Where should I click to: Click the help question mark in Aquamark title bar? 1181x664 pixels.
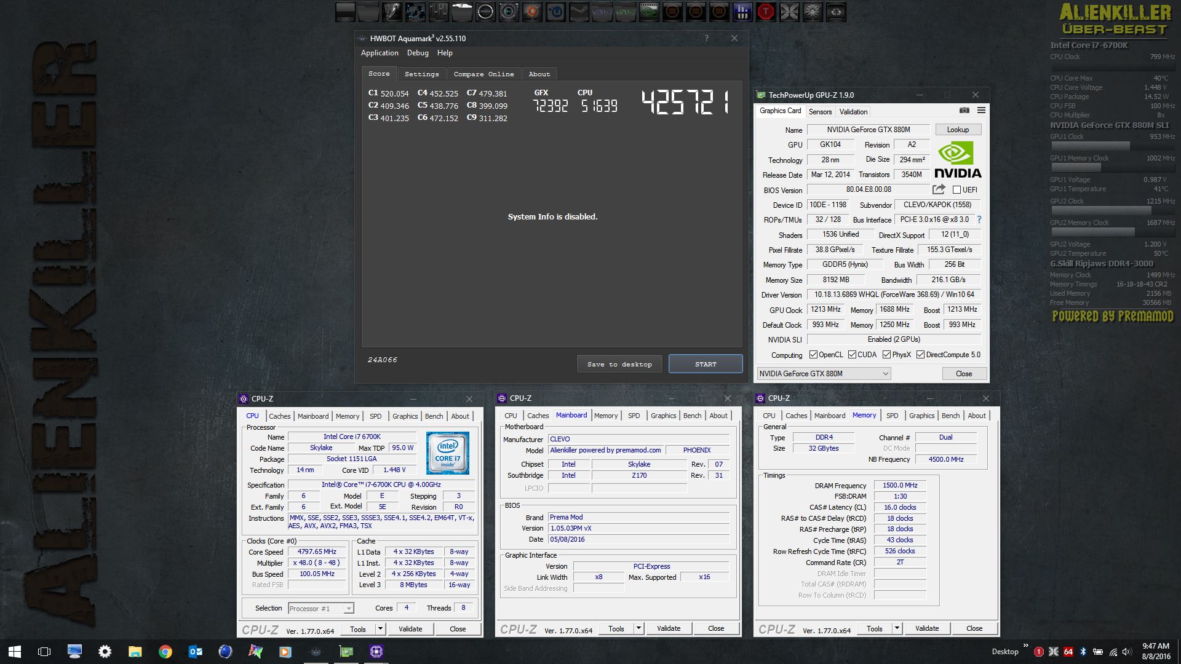[x=707, y=38]
